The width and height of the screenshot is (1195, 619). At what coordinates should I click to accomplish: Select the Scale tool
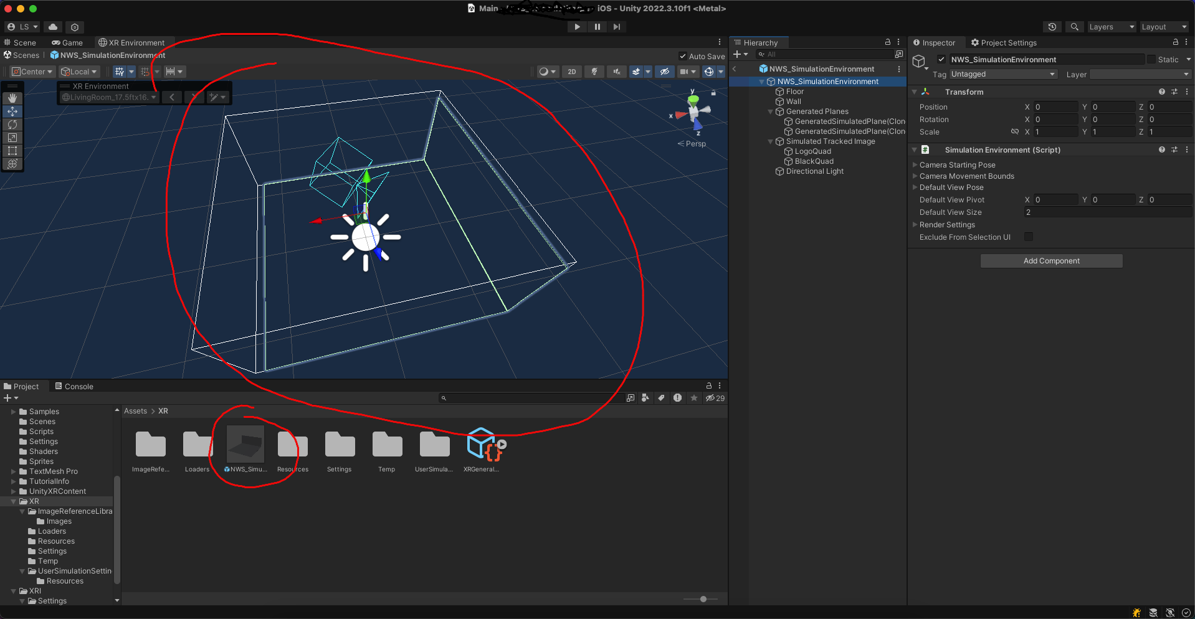[x=12, y=138]
